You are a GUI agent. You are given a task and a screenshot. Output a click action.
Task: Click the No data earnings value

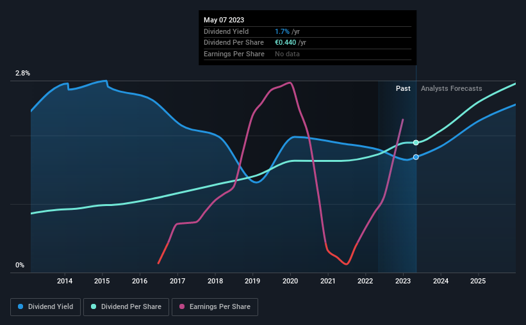[287, 54]
